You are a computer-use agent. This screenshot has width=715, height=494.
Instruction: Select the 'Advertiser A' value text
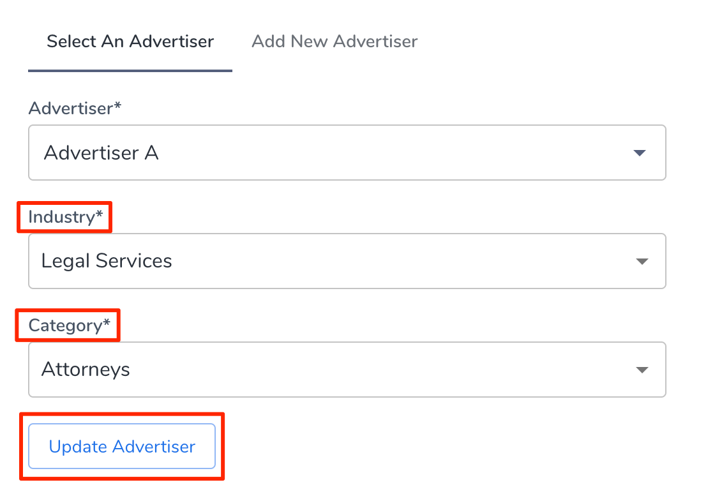101,153
